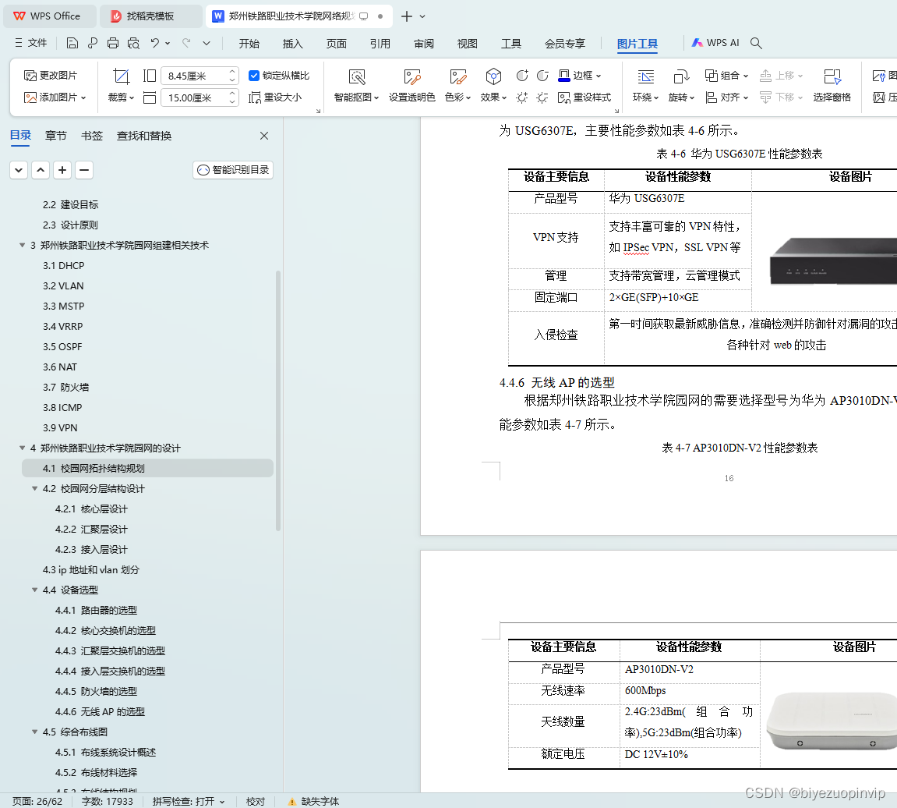This screenshot has height=808, width=897.
Task: Click the redo arrow icon
Action: click(x=186, y=43)
